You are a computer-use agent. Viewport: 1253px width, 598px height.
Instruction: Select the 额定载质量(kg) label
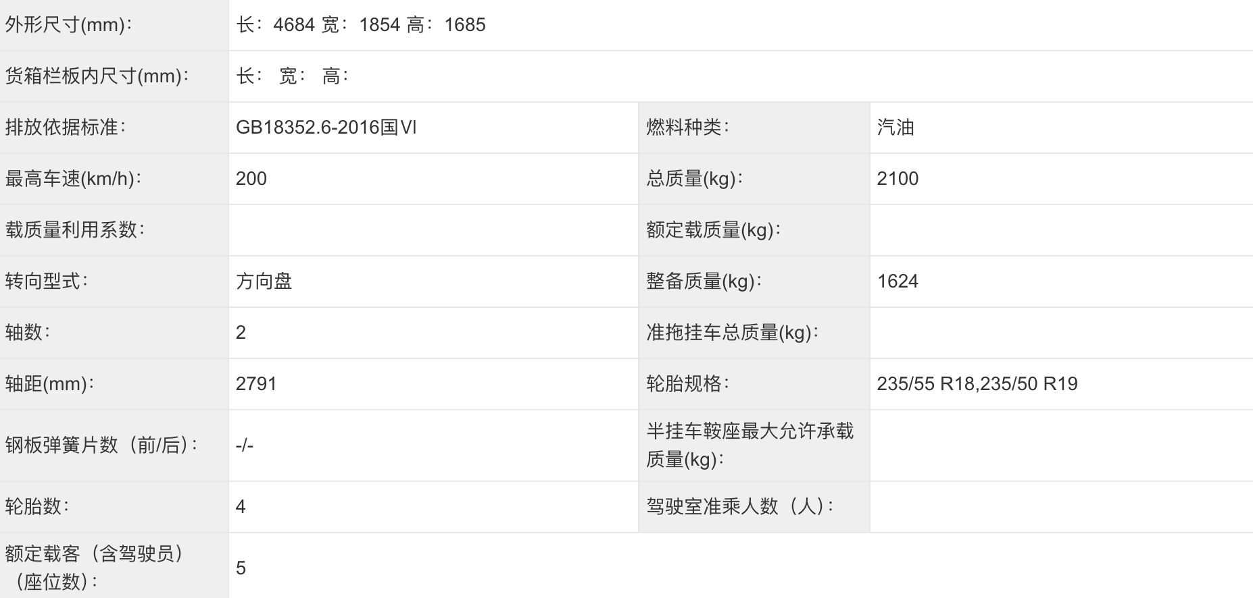click(714, 230)
